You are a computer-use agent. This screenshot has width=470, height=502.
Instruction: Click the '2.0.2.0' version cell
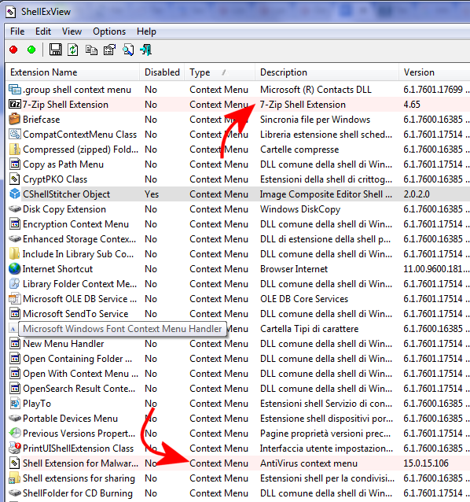click(x=417, y=194)
